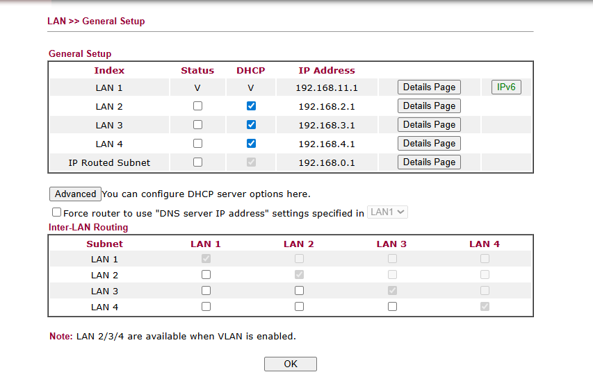
Task: Enable the LAN 4 Status checkbox
Action: pyautogui.click(x=197, y=144)
